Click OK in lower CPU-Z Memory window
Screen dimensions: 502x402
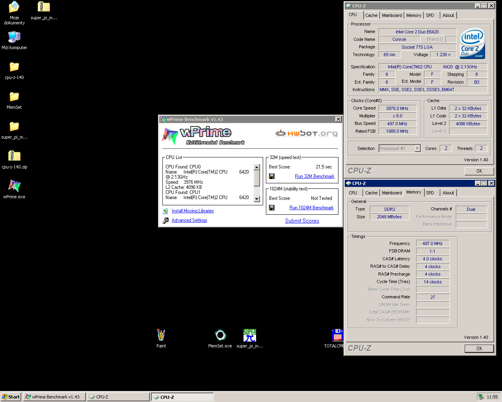coord(479,349)
